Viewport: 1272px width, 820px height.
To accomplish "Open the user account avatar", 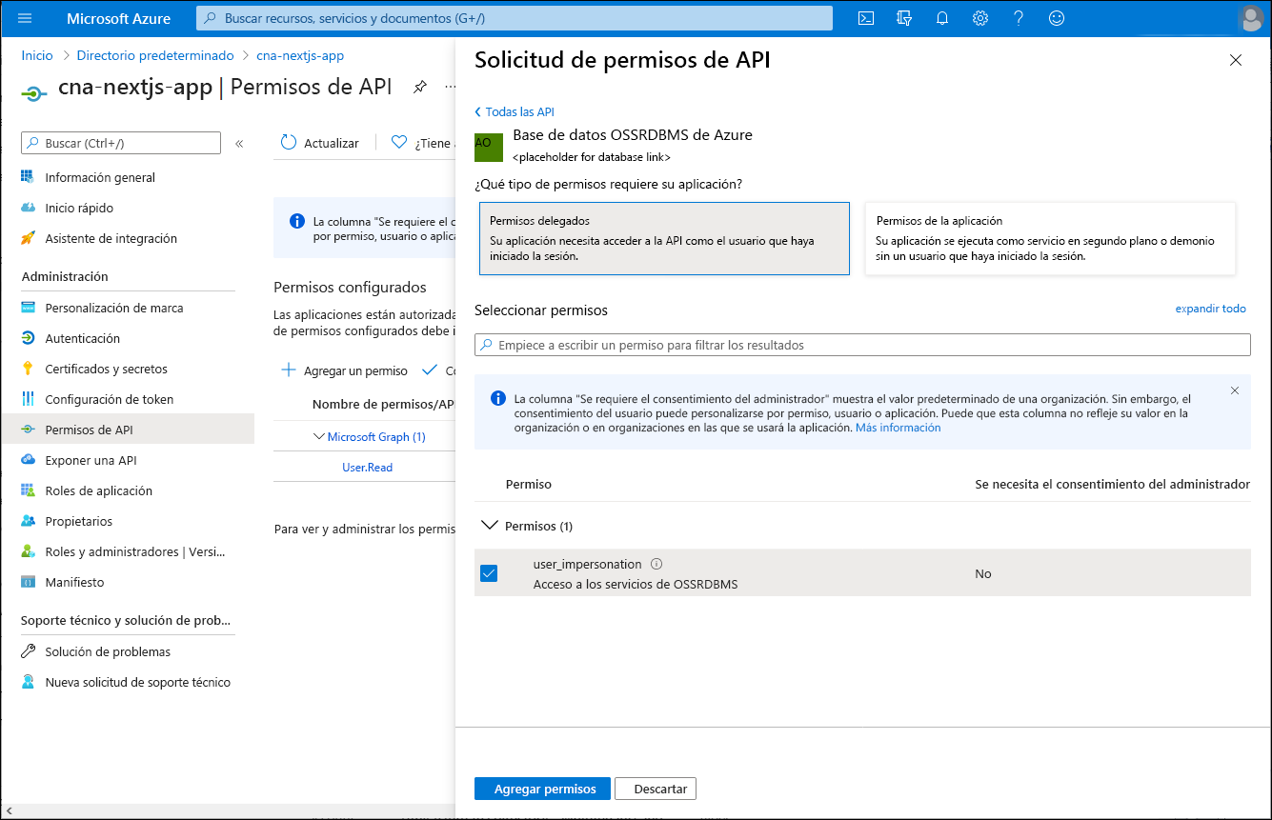I will (1251, 18).
